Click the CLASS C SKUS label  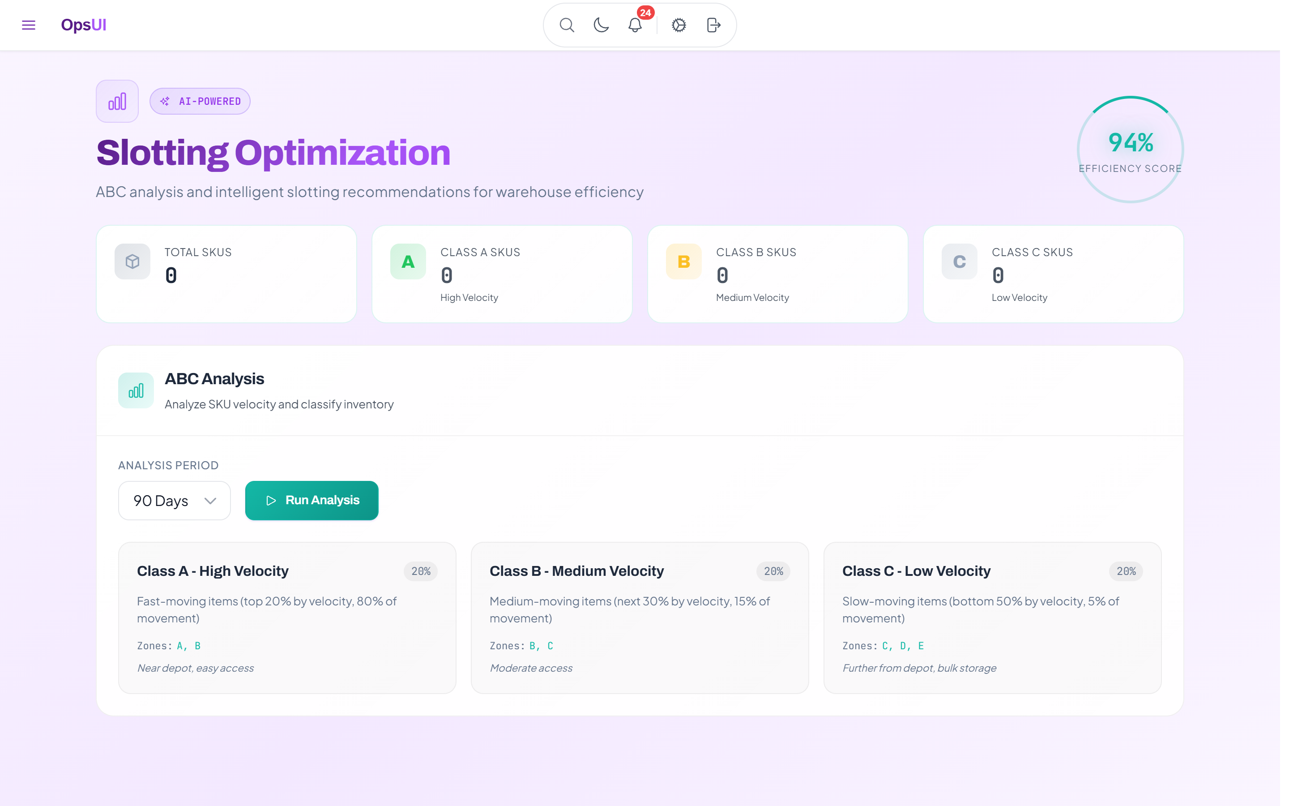coord(1032,252)
